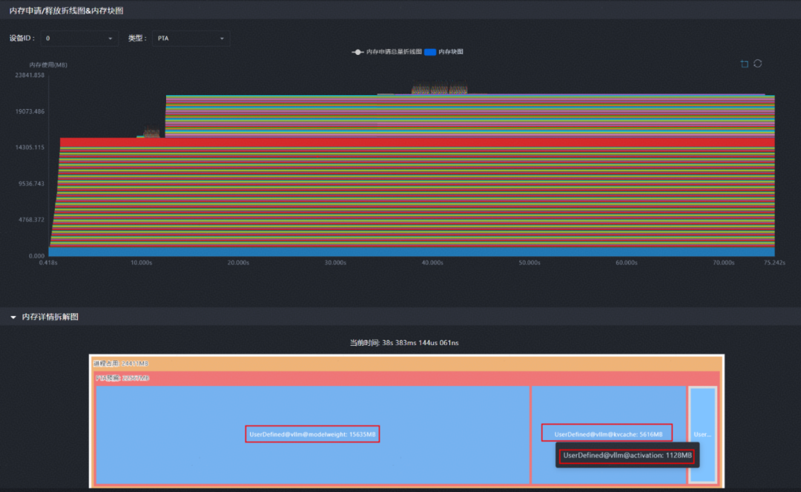Screen dimensions: 801x492
Task: Click the 进程占用: 24411MB label
Action: (x=121, y=364)
